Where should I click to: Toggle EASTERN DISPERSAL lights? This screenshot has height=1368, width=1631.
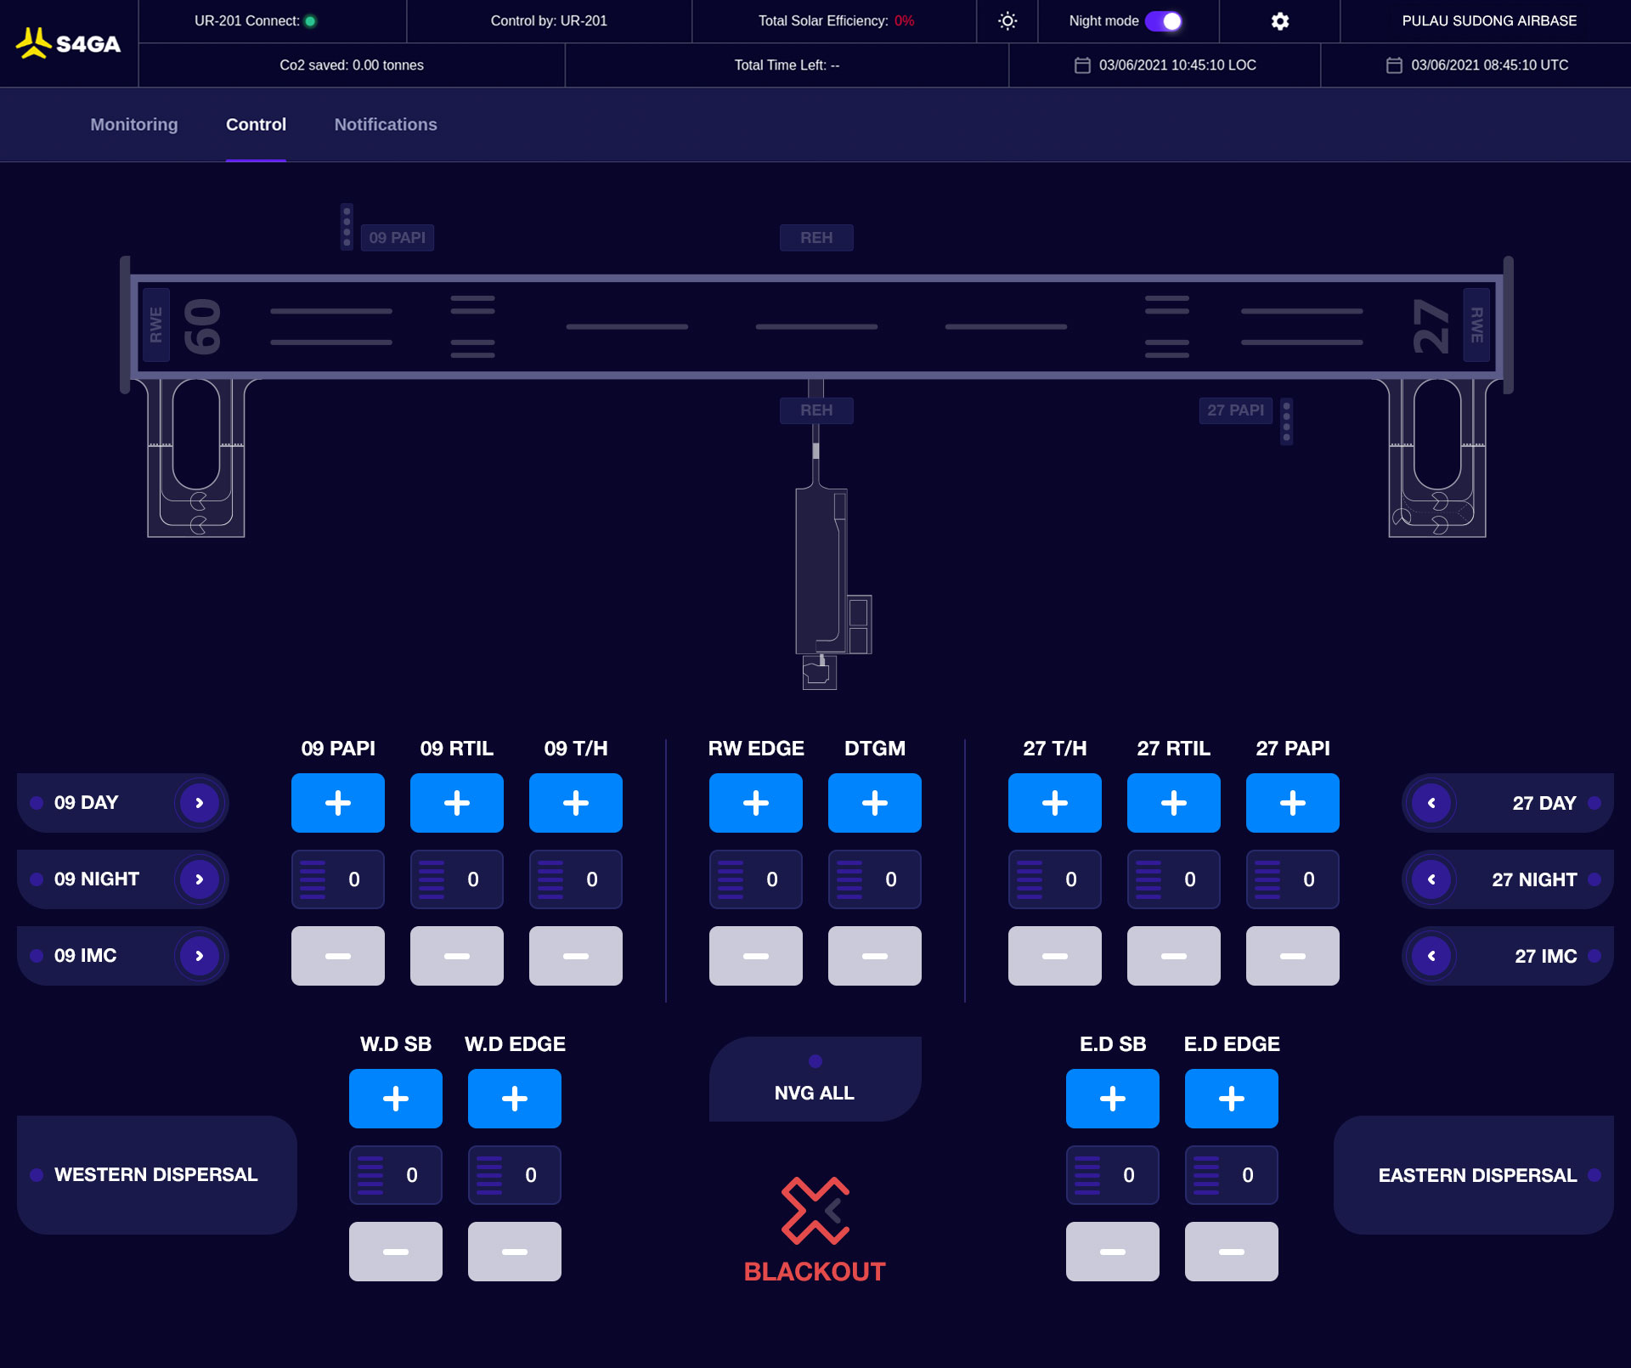pos(1474,1175)
